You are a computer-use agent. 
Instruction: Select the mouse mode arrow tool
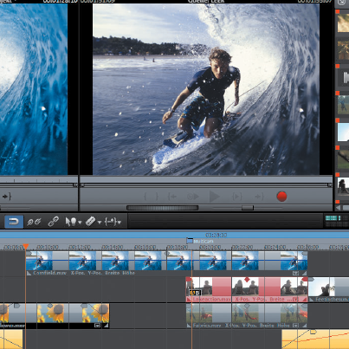(x=71, y=222)
